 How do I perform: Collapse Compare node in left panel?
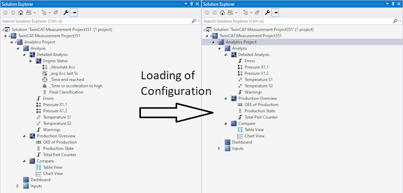click(x=24, y=161)
